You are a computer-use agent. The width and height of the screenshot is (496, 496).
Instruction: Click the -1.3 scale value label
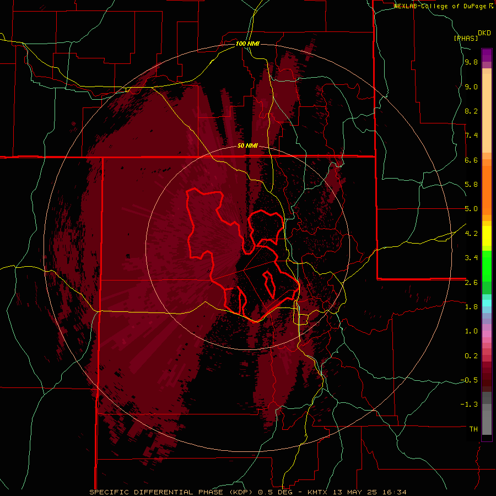click(469, 405)
